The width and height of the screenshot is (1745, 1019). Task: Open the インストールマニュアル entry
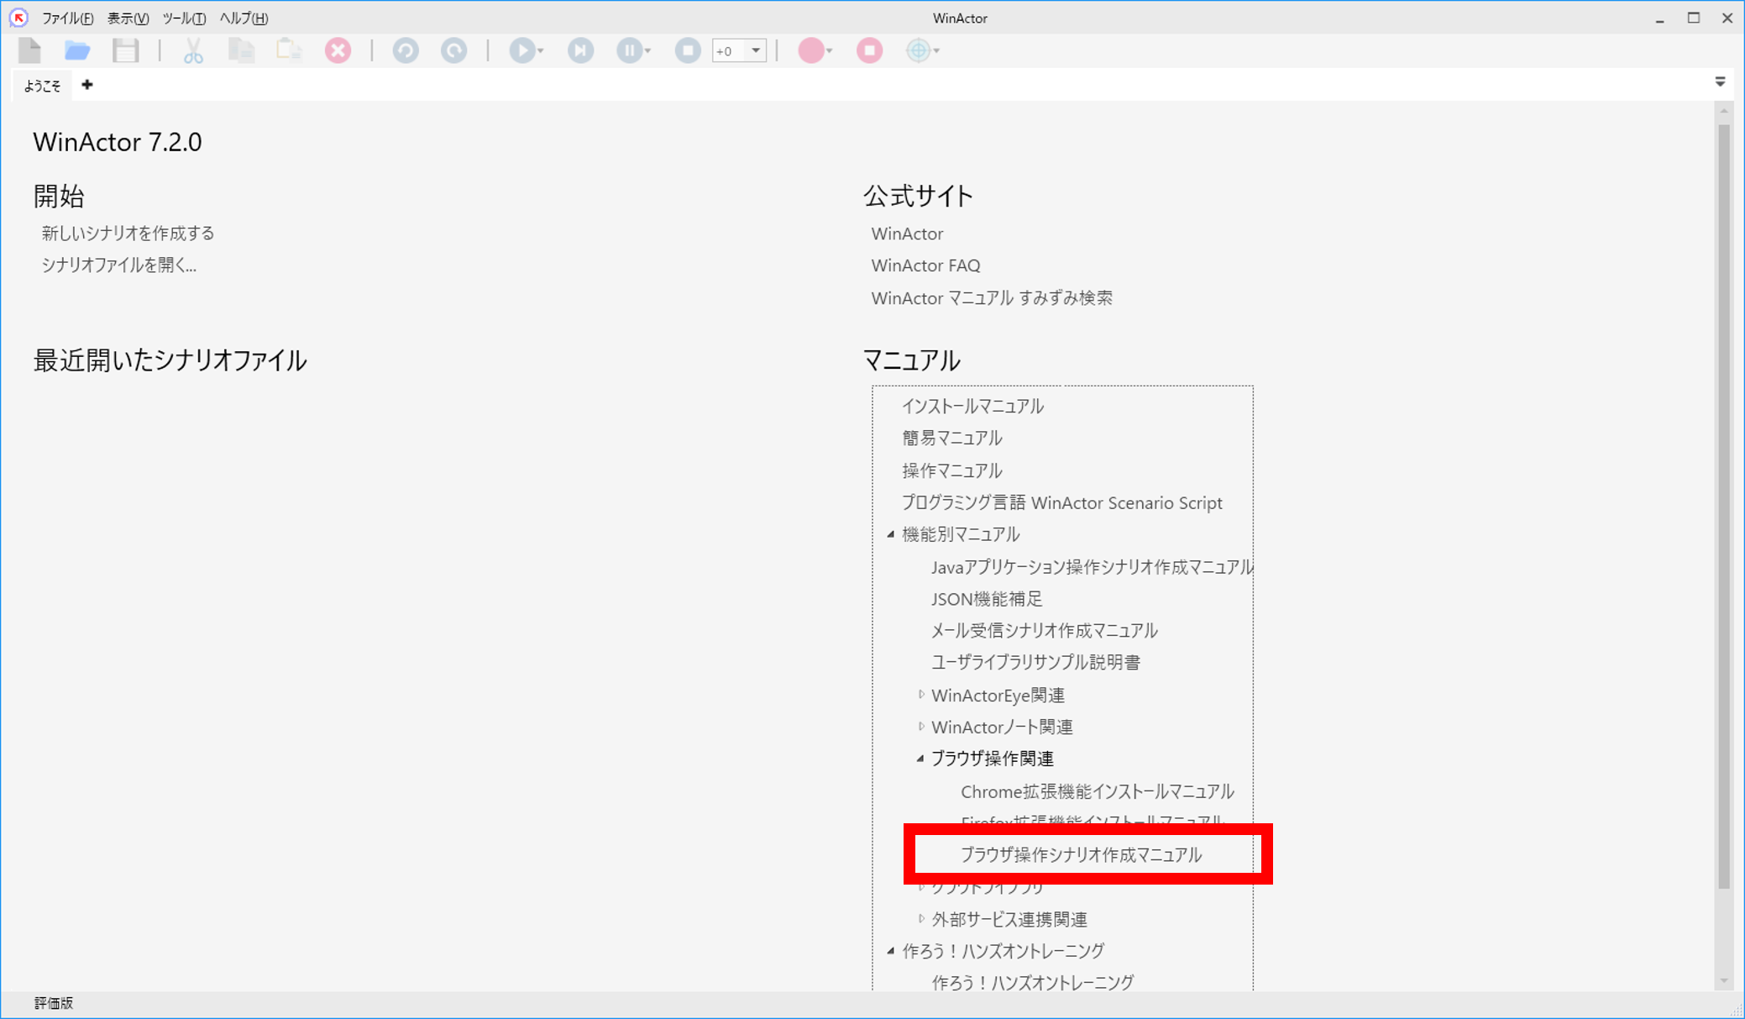click(972, 407)
